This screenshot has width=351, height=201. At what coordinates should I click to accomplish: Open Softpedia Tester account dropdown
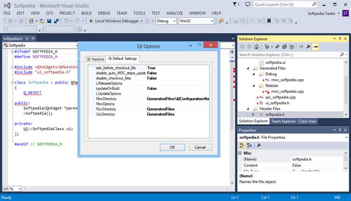324,14
